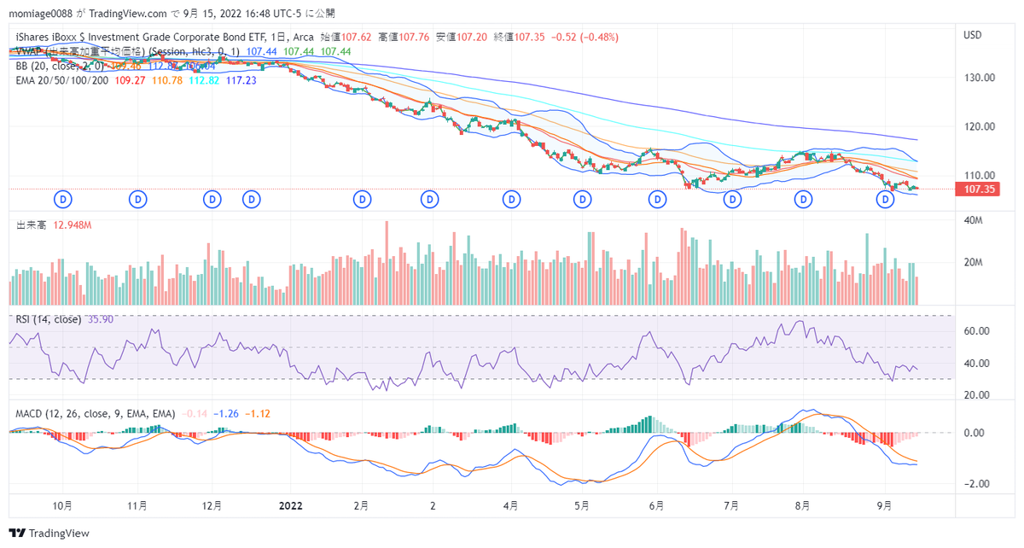Click the 安値 low value 107.20
This screenshot has height=548, width=1024.
pos(472,38)
